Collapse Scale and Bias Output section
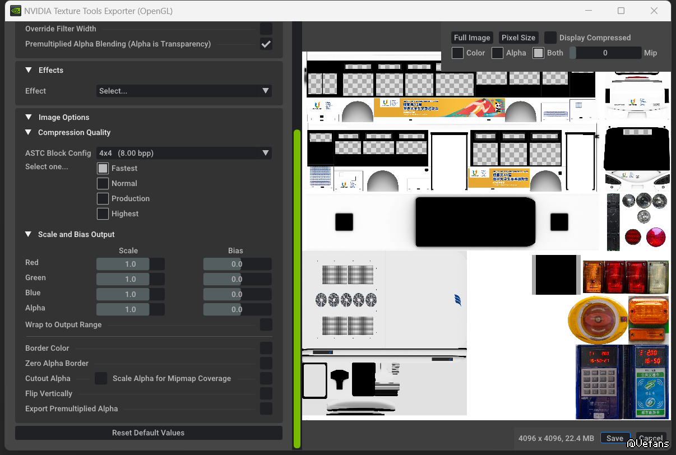676x455 pixels. coord(29,234)
